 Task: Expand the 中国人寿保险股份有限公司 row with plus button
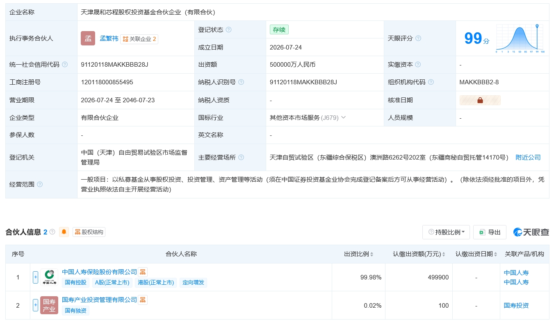pos(36,277)
